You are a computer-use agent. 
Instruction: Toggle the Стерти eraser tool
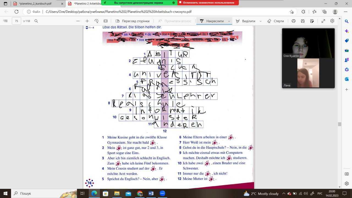[276, 21]
